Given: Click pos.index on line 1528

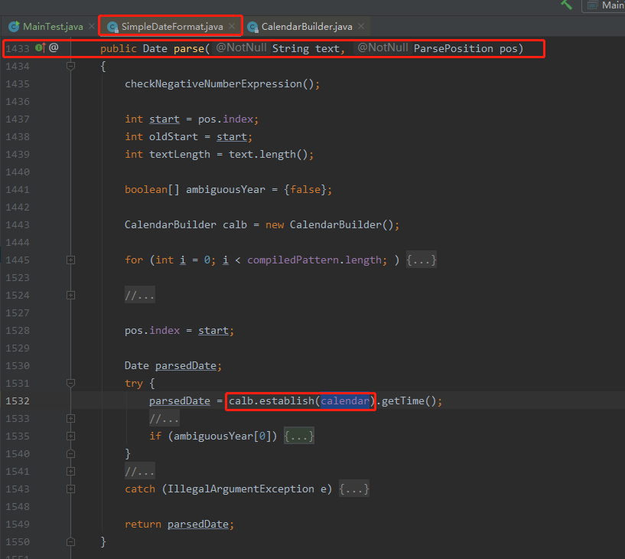Looking at the screenshot, I should 152,331.
